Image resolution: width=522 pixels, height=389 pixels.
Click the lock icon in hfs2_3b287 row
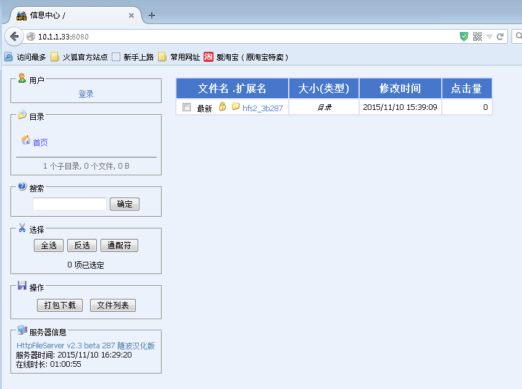point(222,106)
